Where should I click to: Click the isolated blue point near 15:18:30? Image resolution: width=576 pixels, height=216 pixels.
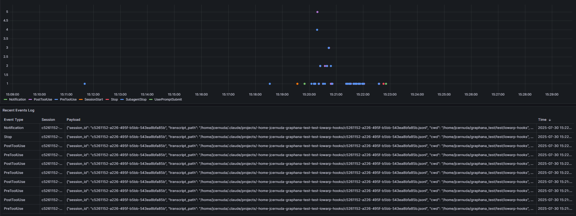point(270,84)
